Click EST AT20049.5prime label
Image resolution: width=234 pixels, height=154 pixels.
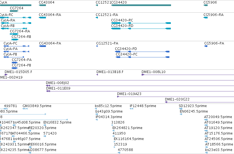pyautogui.click(x=218, y=117)
